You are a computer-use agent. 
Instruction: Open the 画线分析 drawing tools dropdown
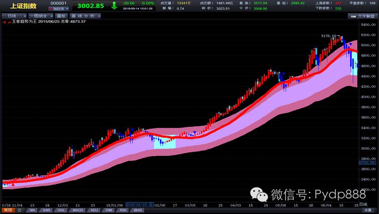(85, 16)
